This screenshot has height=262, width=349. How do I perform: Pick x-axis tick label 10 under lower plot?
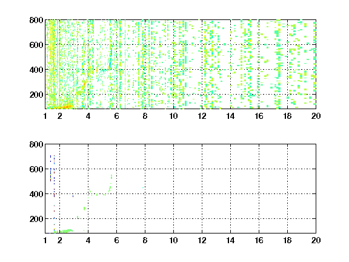[173, 240]
